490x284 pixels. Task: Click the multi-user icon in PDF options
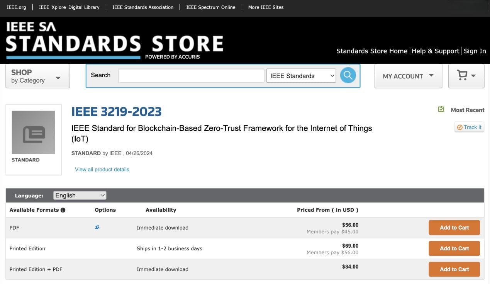[x=97, y=227]
